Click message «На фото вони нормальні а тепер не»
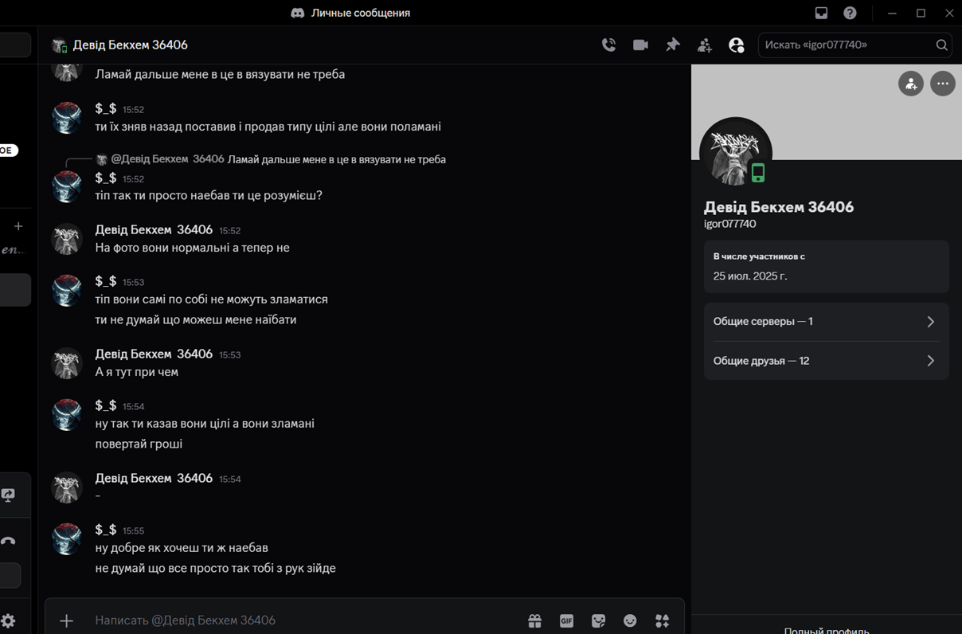Screen dimensions: 962x634 [193, 248]
